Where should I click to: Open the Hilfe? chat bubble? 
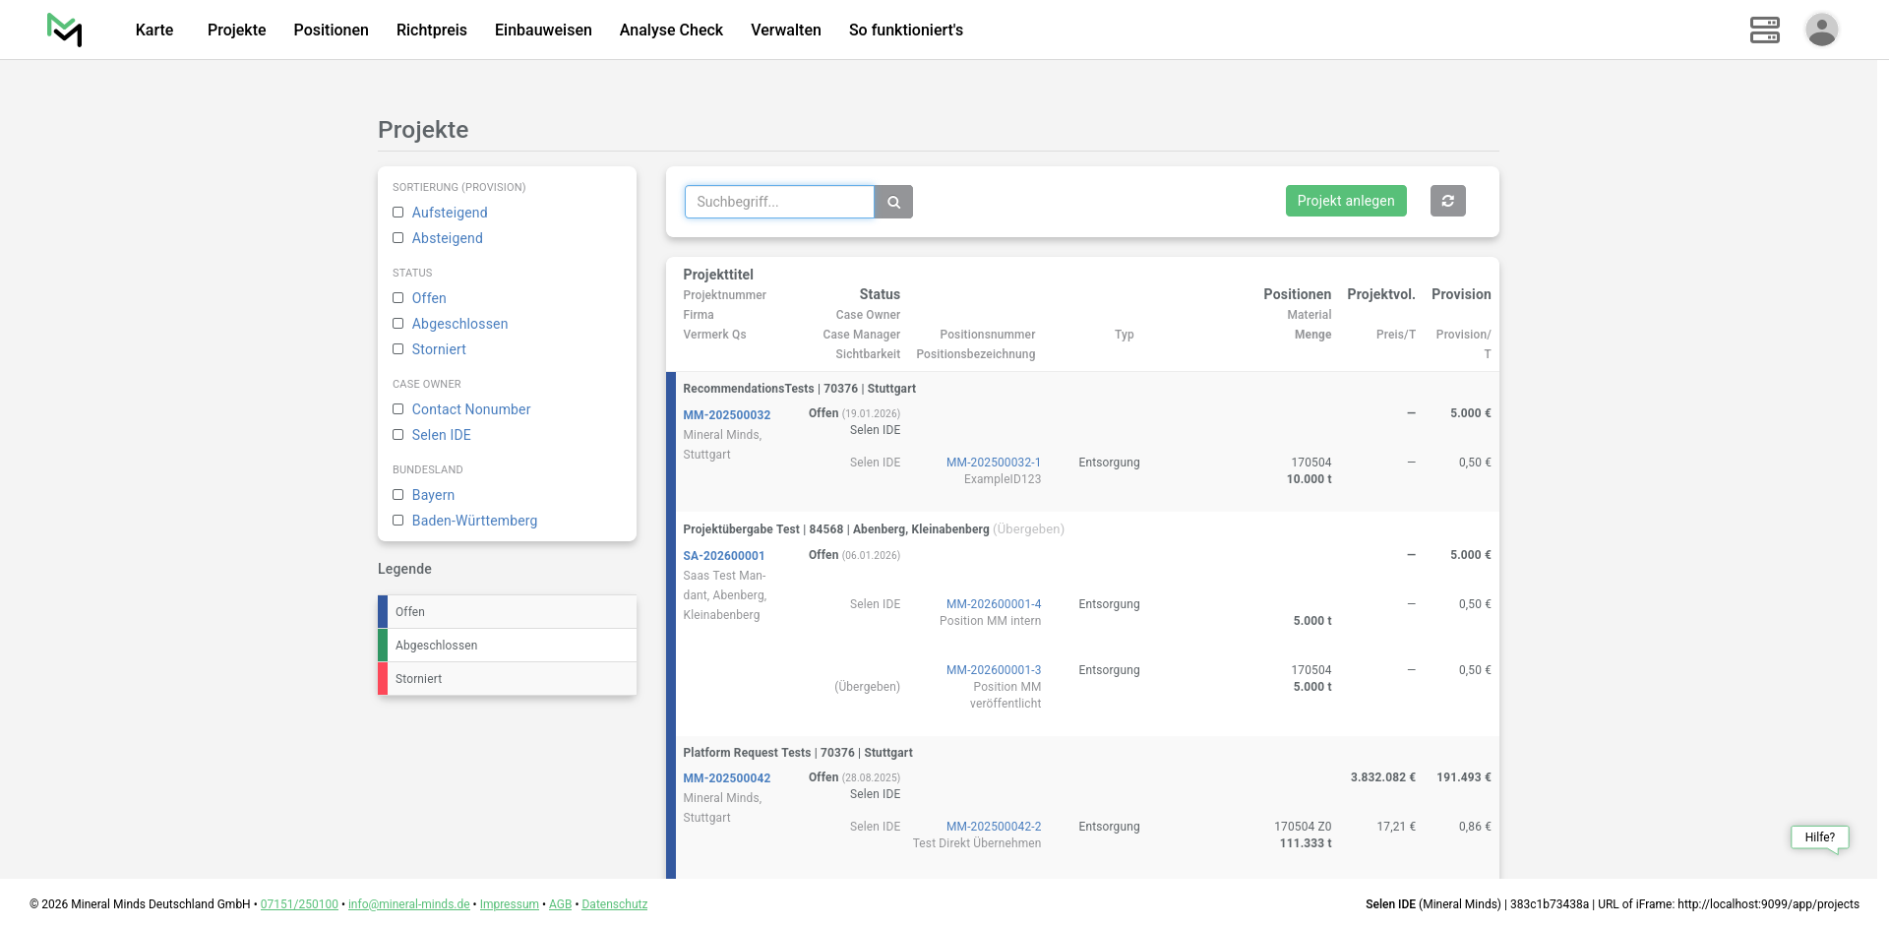coord(1819,837)
